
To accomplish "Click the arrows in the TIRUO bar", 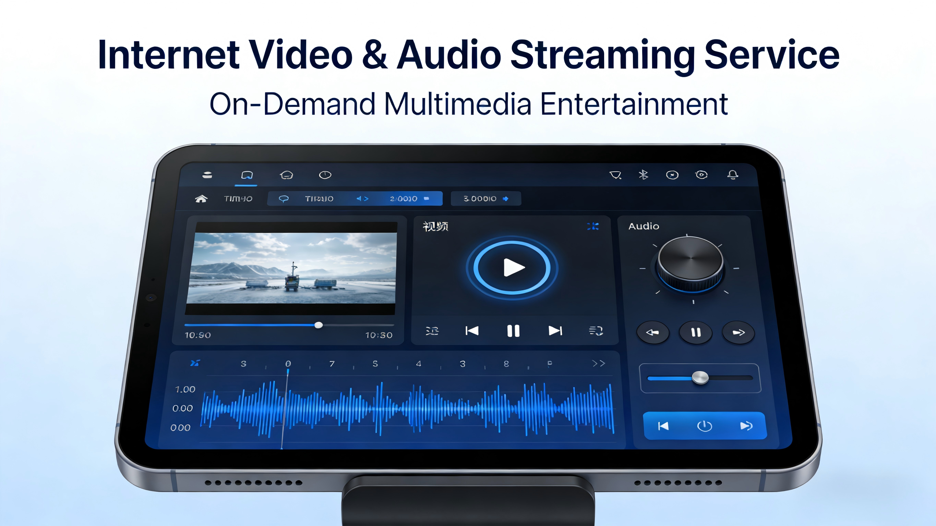I will [x=362, y=199].
